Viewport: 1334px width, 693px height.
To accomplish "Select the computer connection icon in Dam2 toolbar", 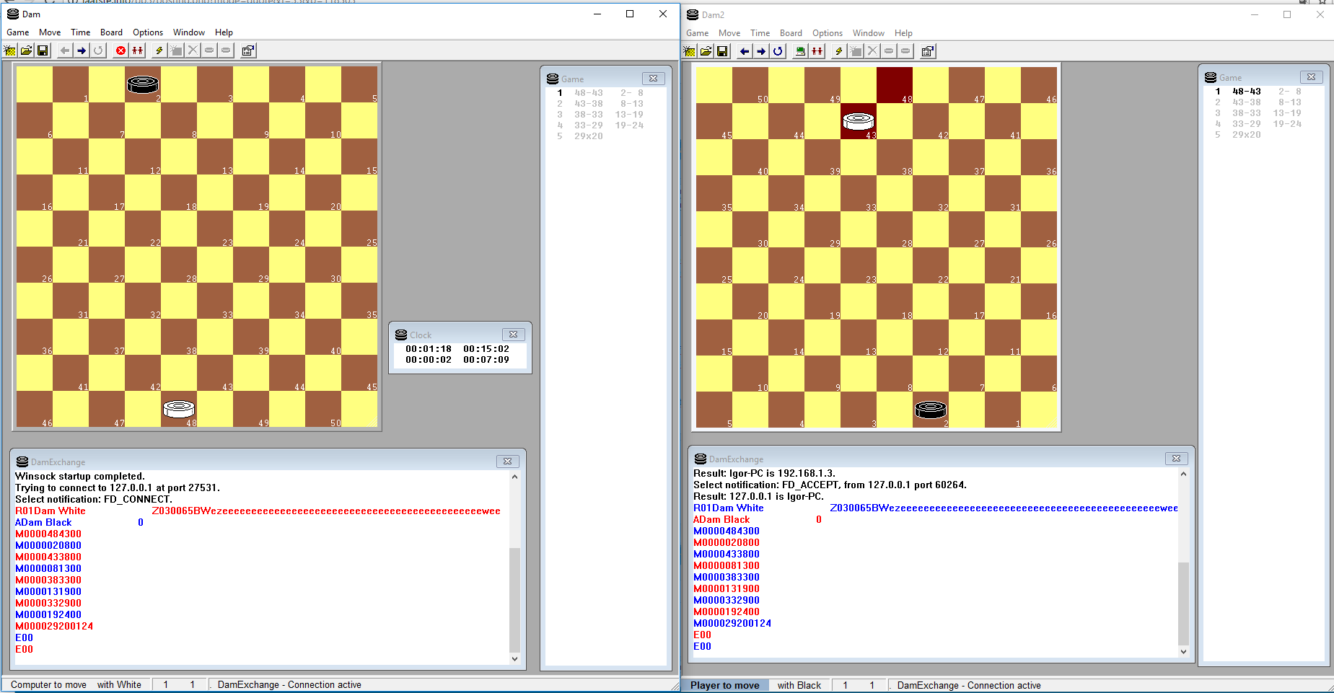I will pyautogui.click(x=799, y=50).
